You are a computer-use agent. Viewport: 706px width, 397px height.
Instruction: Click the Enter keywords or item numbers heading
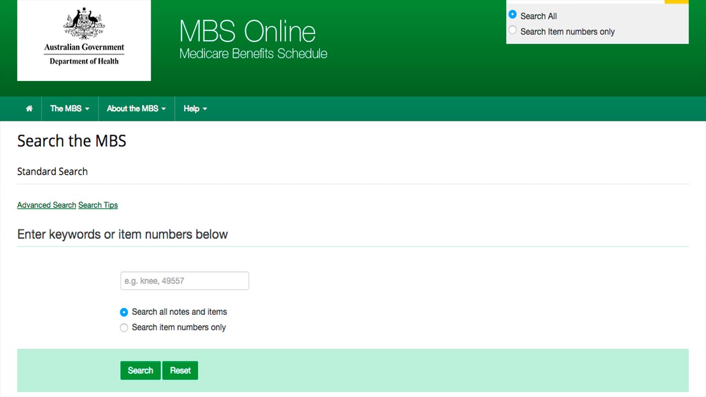(x=122, y=234)
